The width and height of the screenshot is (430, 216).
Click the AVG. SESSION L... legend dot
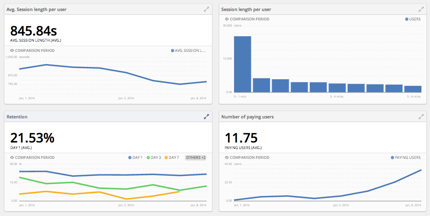coord(173,51)
